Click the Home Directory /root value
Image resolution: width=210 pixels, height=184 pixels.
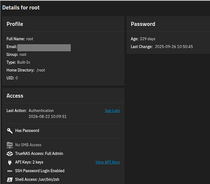(x=41, y=70)
